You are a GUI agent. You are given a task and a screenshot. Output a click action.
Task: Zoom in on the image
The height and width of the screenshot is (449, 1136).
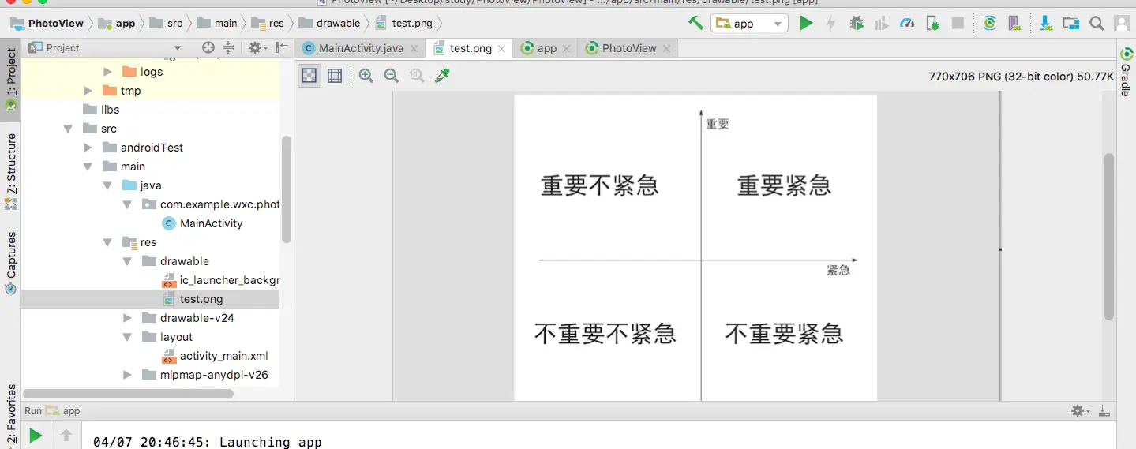tap(366, 76)
